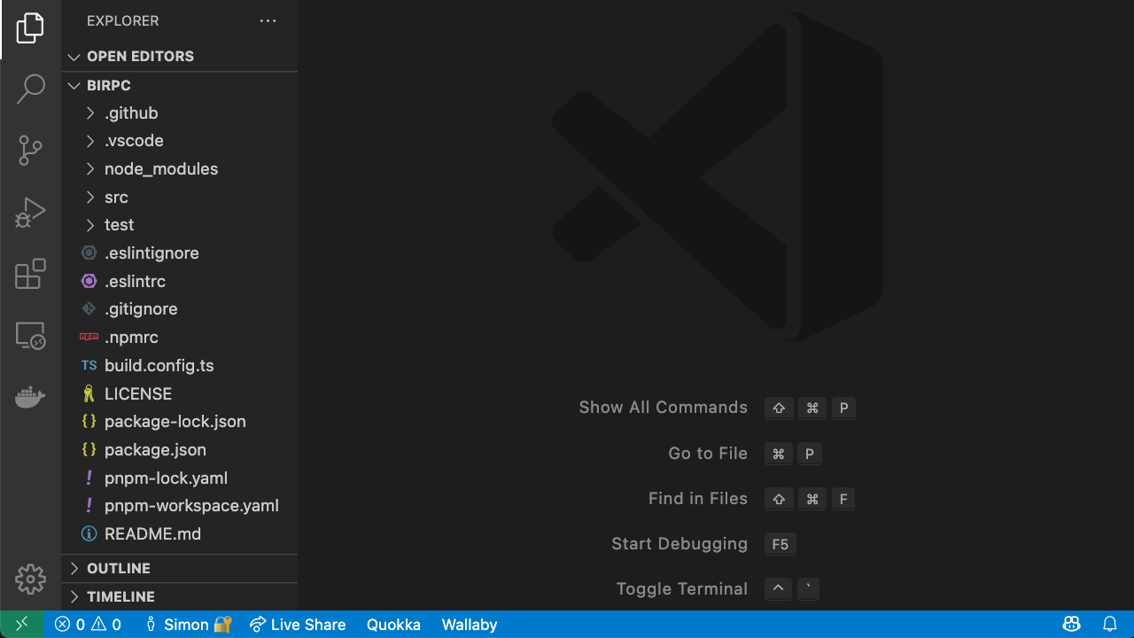Open the Explorer view in activity bar
The width and height of the screenshot is (1134, 638).
[30, 28]
